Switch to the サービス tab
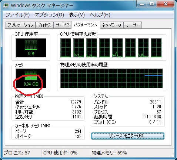Viewport: 177px width, 160px height. [63, 25]
